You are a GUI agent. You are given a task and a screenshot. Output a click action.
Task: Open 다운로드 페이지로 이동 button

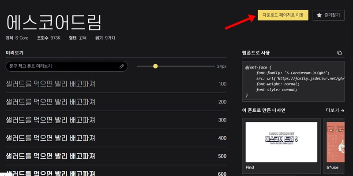click(x=283, y=15)
